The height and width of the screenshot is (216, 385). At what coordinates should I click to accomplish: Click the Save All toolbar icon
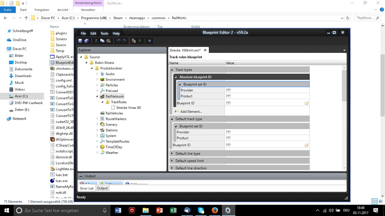87,41
